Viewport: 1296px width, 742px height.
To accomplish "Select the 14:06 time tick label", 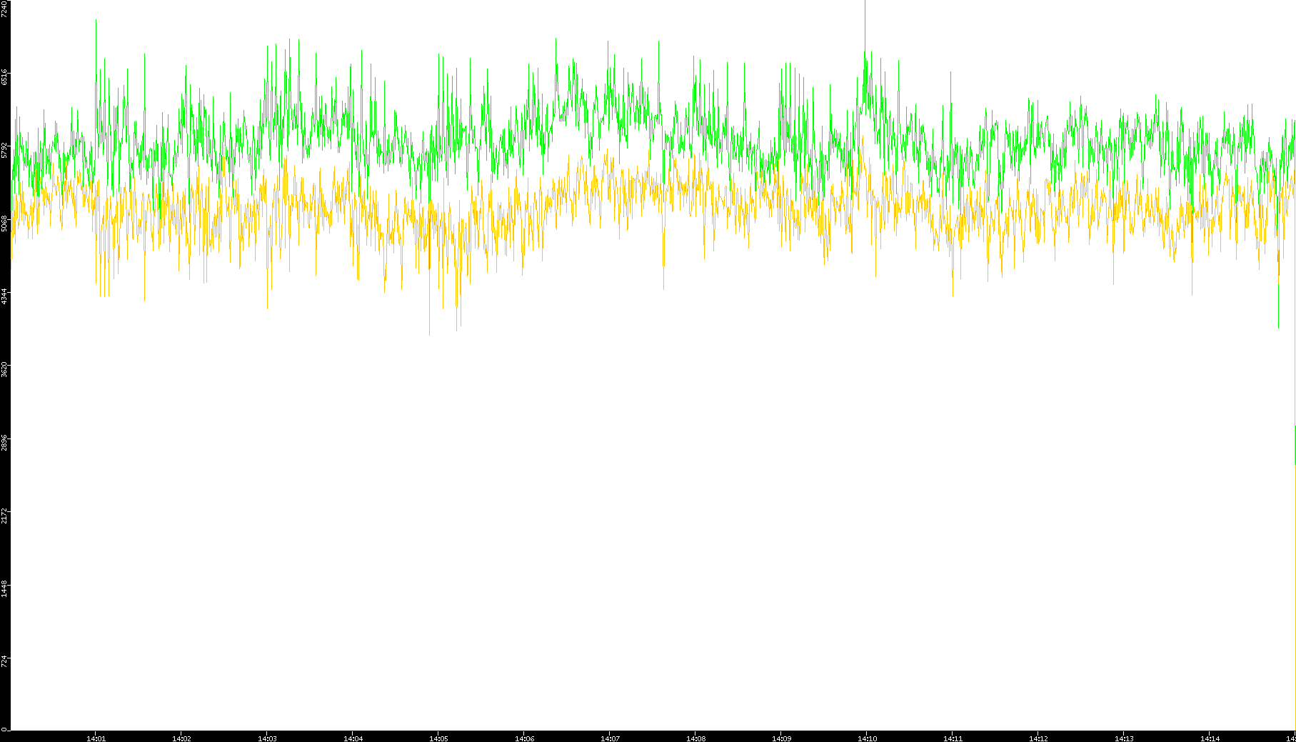I will tap(525, 738).
